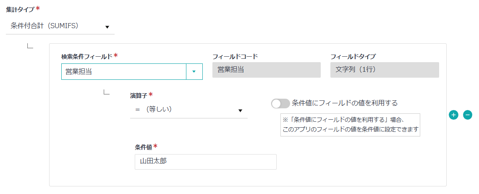Click the 条件値 label

144,147
